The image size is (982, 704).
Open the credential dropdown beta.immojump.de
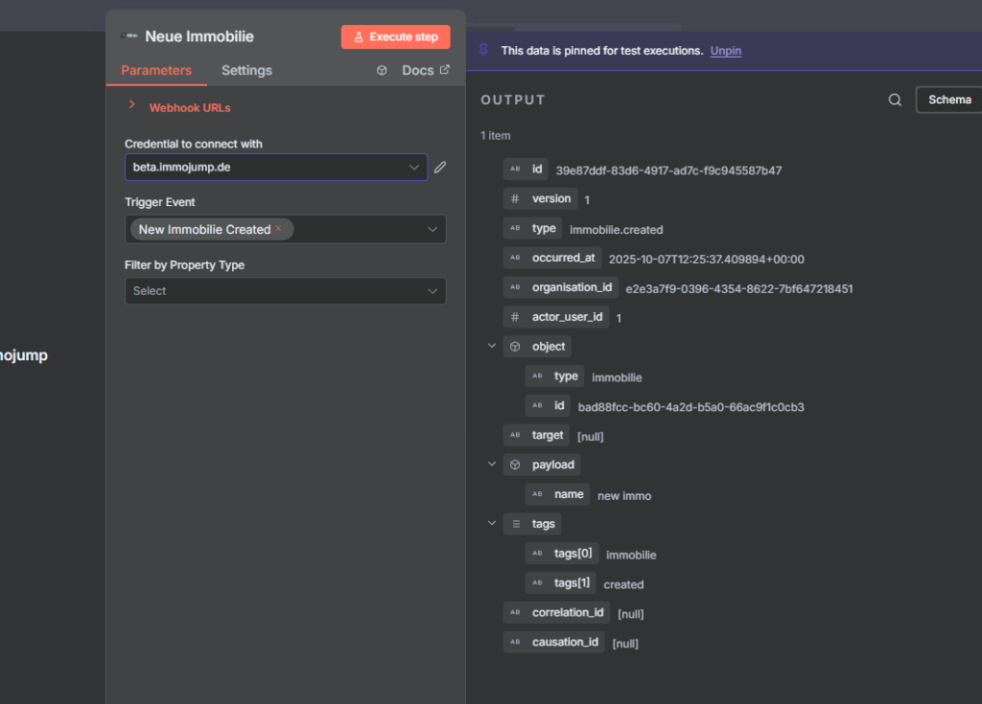275,167
